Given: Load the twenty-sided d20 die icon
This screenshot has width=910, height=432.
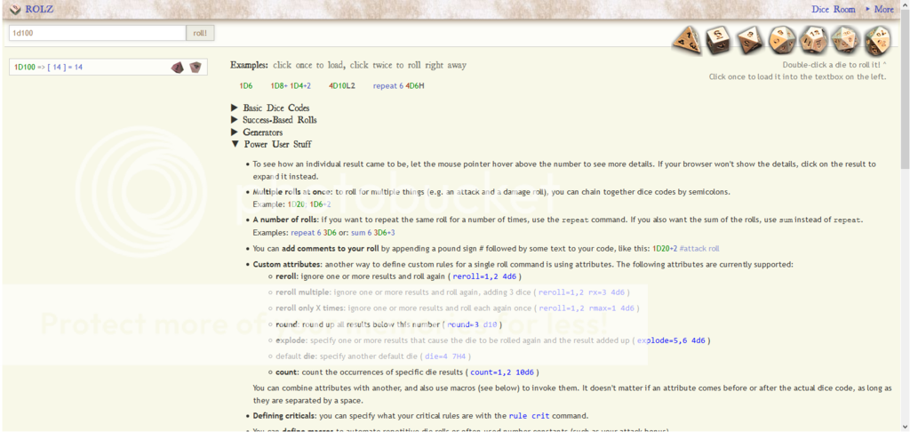Looking at the screenshot, I should pos(845,39).
